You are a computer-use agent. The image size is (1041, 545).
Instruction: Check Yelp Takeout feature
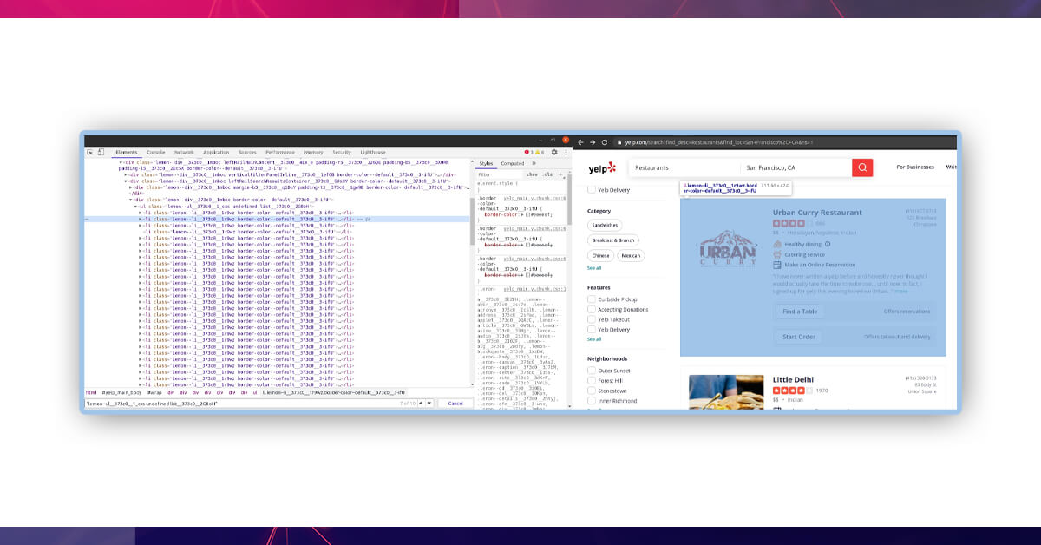[592, 319]
